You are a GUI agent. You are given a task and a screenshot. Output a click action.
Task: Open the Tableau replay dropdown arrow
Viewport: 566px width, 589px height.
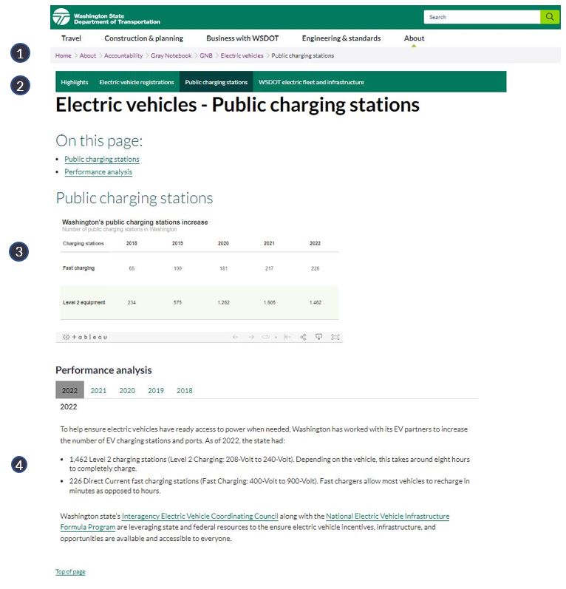point(276,337)
